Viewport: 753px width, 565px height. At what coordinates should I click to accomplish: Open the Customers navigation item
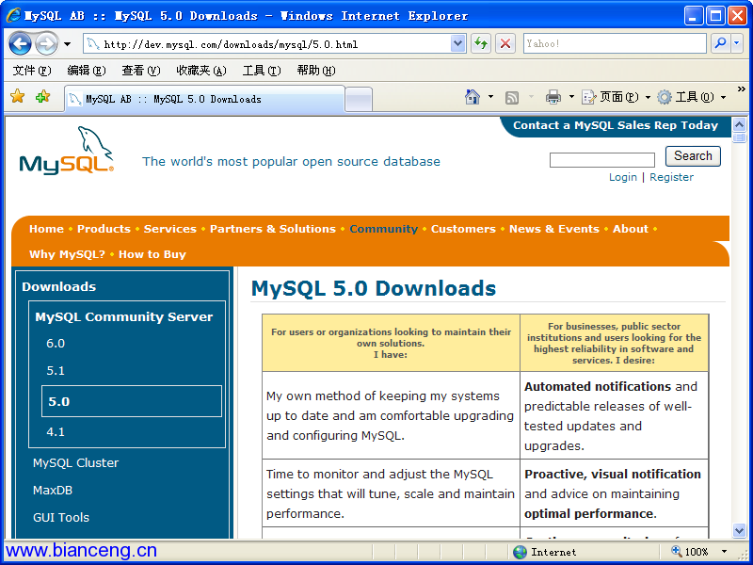tap(463, 229)
